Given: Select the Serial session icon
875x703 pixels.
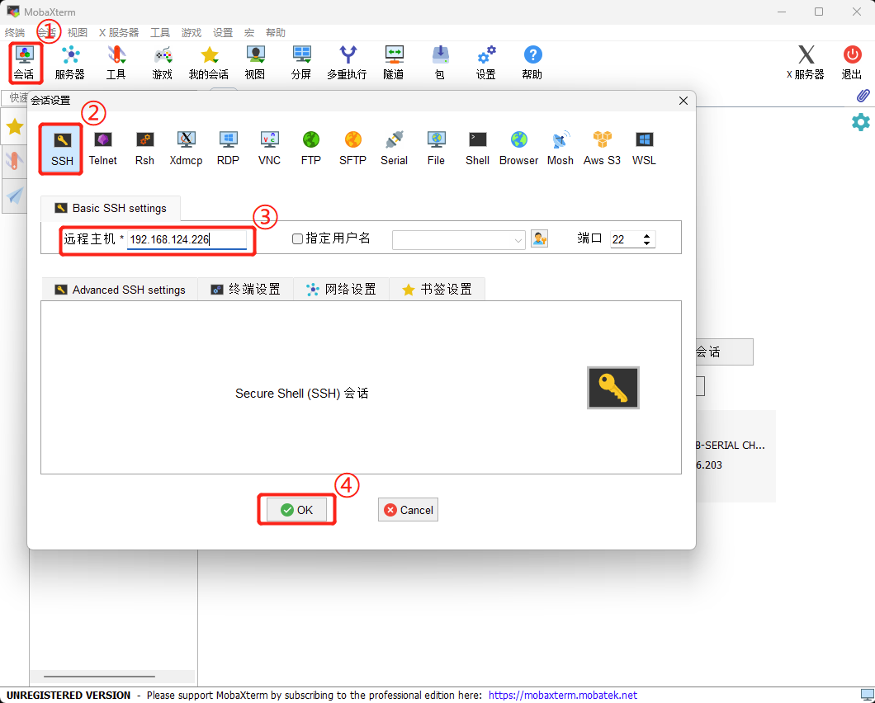Looking at the screenshot, I should pos(394,148).
